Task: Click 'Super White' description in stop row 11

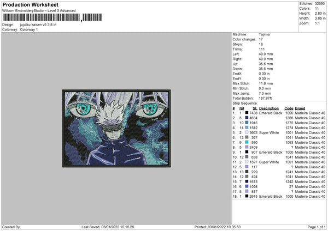Action: point(269,162)
